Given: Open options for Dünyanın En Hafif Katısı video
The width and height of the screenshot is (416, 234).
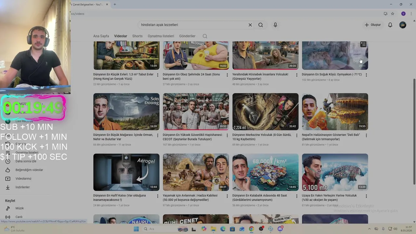Looking at the screenshot, I should 158,196.
